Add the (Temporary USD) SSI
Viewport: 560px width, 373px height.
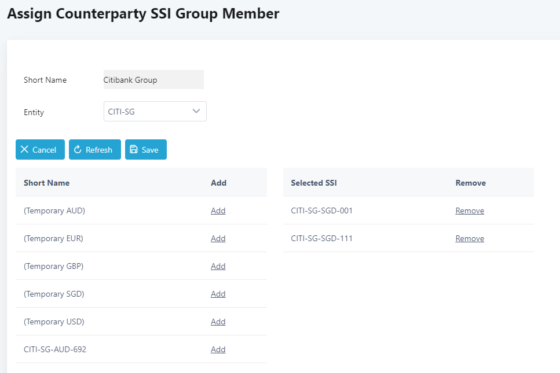[x=218, y=322]
